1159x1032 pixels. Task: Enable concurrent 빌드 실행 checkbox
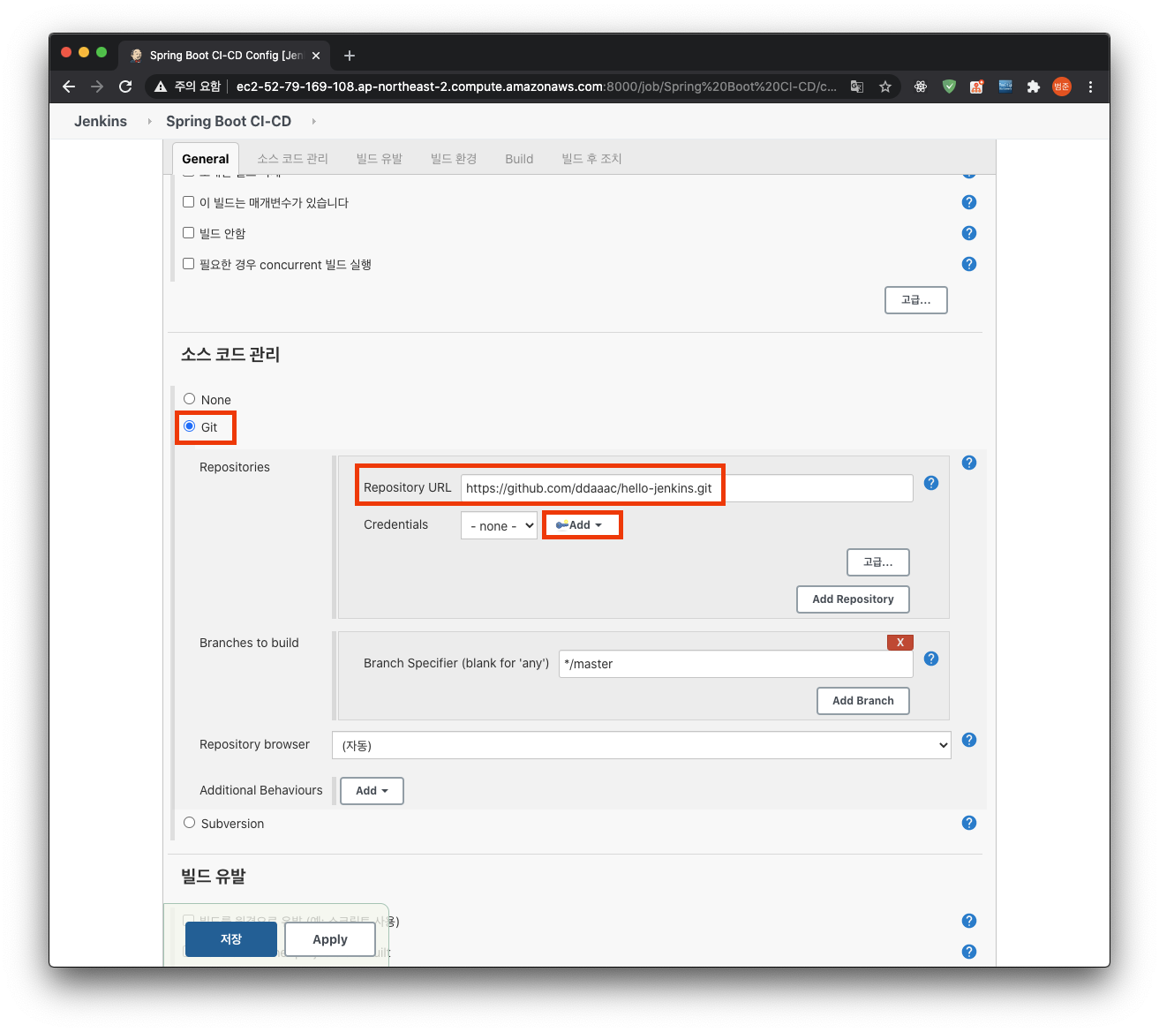[188, 264]
